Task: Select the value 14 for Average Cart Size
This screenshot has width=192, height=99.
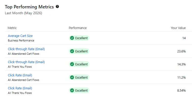Action: click(x=184, y=38)
